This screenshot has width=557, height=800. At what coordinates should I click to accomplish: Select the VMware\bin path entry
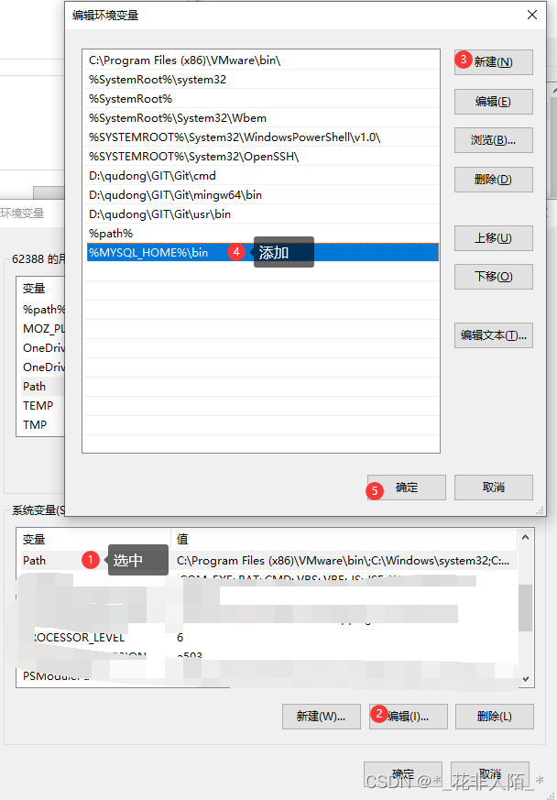coord(261,60)
